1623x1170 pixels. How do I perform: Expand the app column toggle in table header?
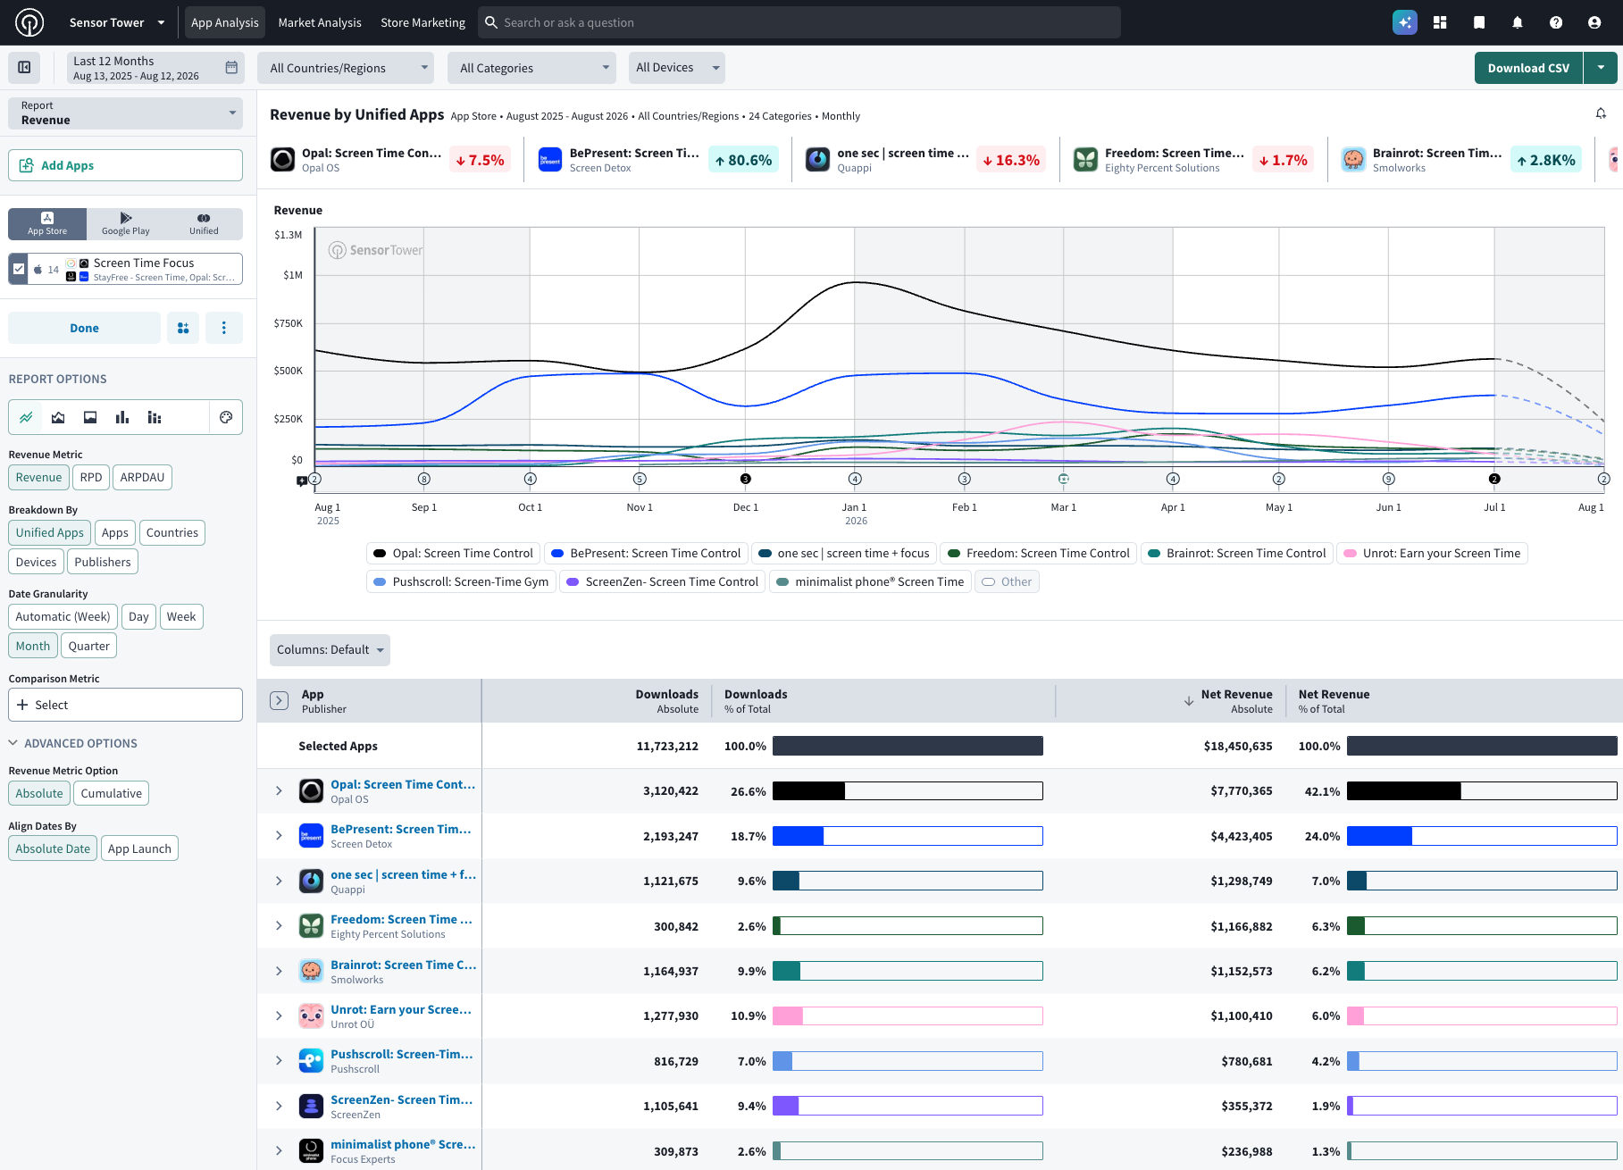coord(279,701)
